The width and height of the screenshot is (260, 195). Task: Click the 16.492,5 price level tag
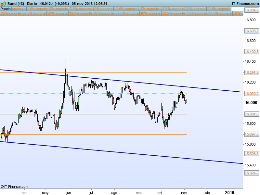(252, 52)
